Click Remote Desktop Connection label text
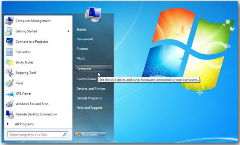Image resolution: width=240 pixels, height=145 pixels. click(x=36, y=114)
